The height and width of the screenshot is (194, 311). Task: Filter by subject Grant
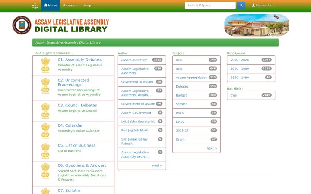click(x=180, y=139)
